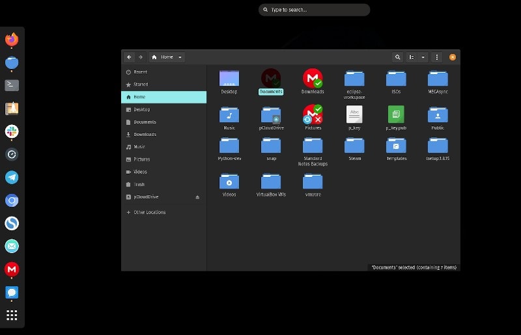Select the Templates folder icon
The width and height of the screenshot is (521, 335).
(x=396, y=146)
